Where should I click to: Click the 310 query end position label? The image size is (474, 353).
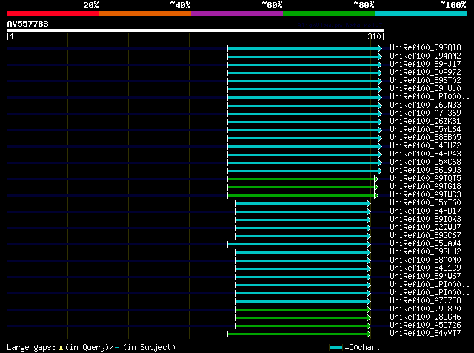pyautogui.click(x=374, y=36)
